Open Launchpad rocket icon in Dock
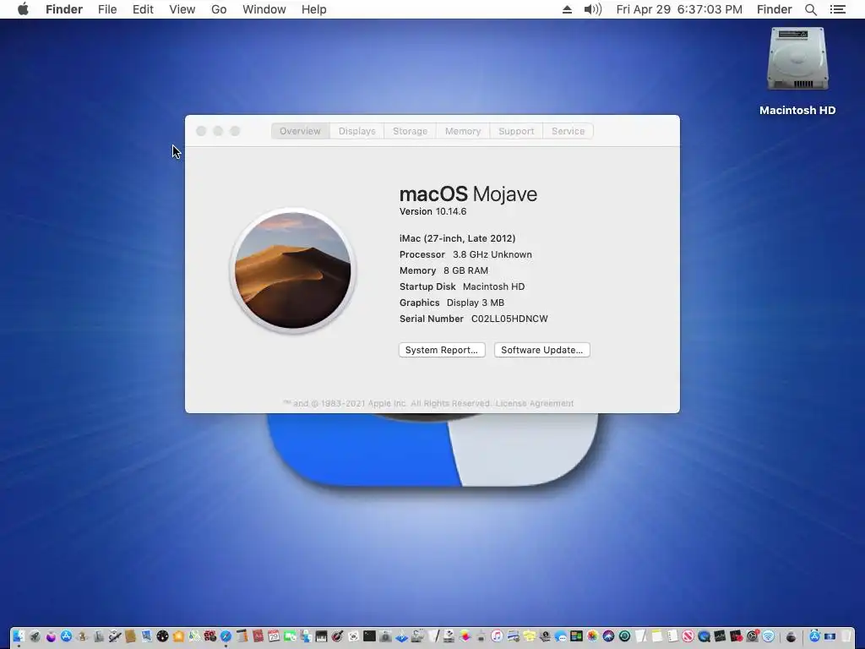Image resolution: width=865 pixels, height=649 pixels. click(x=35, y=636)
